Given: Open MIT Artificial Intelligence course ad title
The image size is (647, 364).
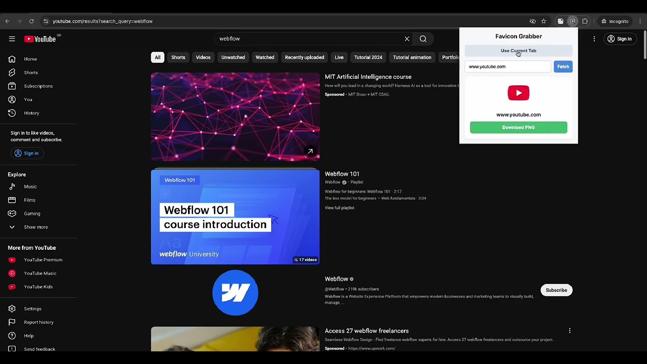Looking at the screenshot, I should 368,77.
